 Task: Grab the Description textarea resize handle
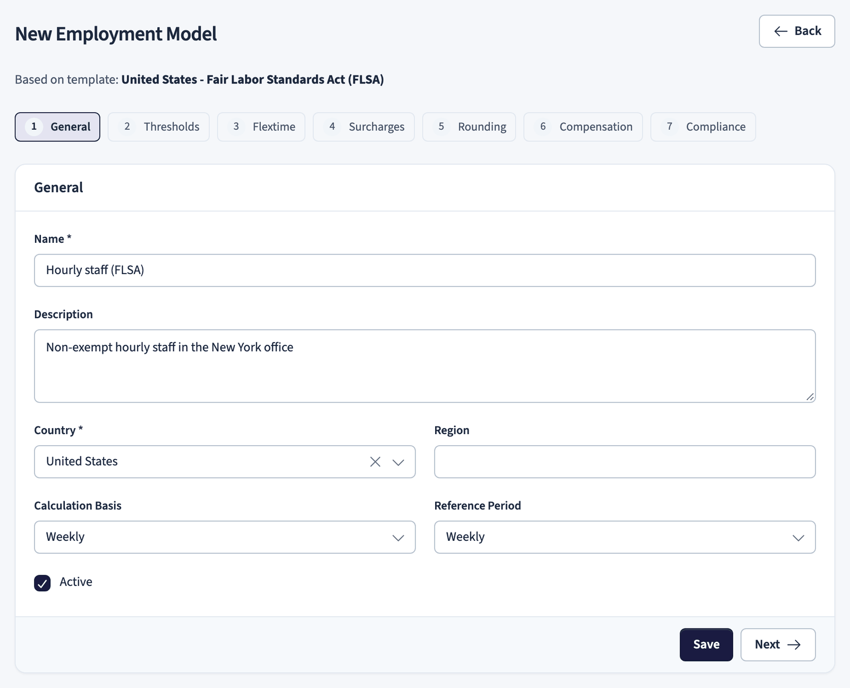pyautogui.click(x=810, y=397)
